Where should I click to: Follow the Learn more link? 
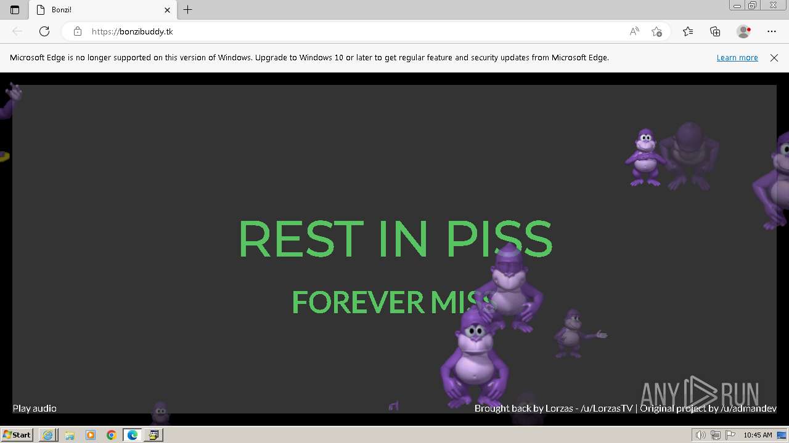(737, 58)
